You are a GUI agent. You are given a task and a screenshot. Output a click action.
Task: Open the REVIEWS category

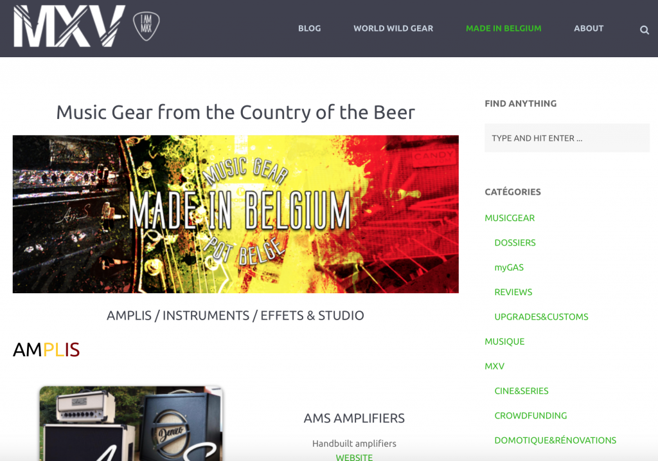click(x=513, y=292)
